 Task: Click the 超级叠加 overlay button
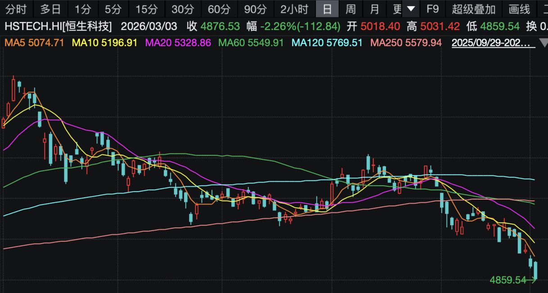(x=473, y=9)
